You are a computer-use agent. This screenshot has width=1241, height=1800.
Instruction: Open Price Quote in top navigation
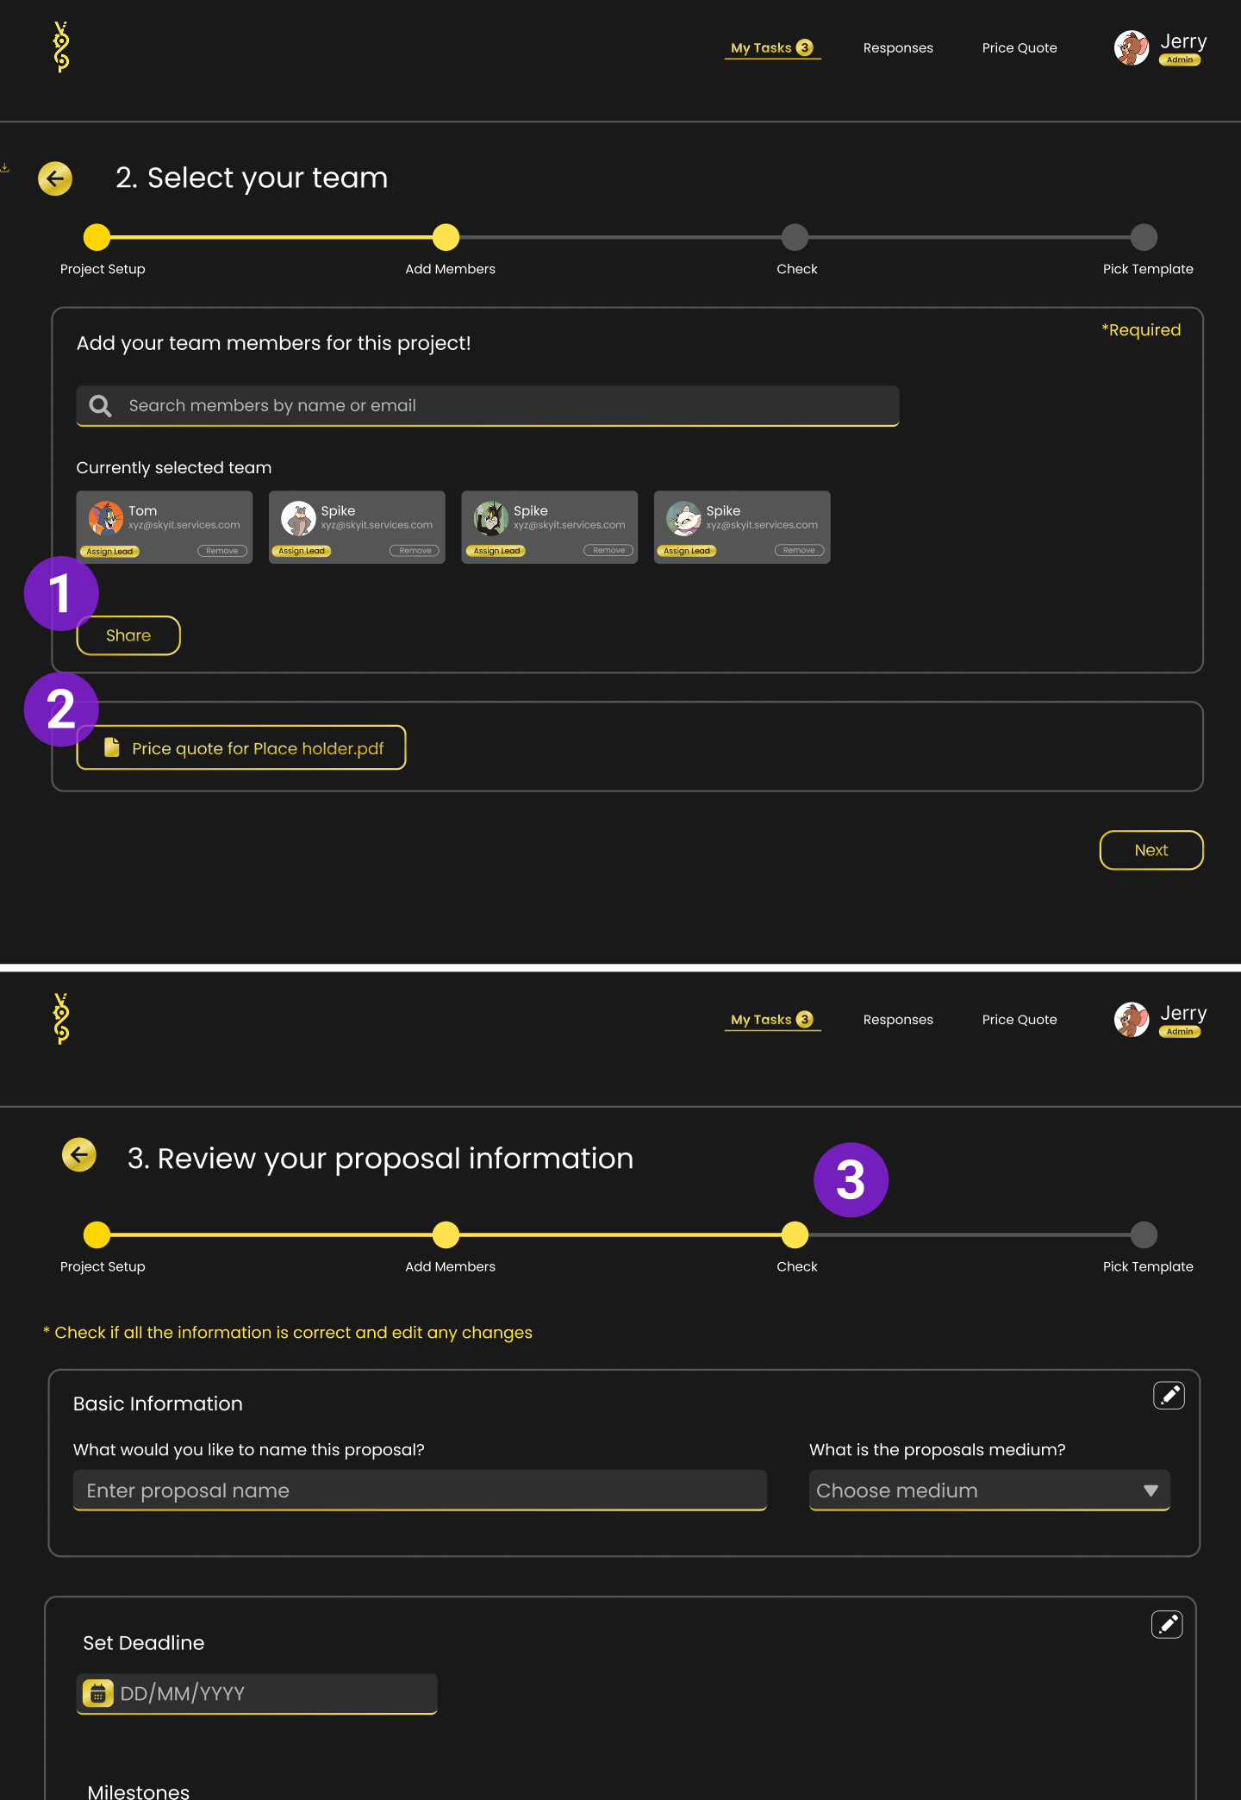[x=1020, y=48]
